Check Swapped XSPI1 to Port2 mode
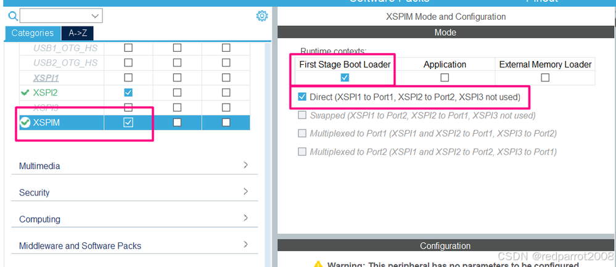The height and width of the screenshot is (267, 616). pos(302,115)
